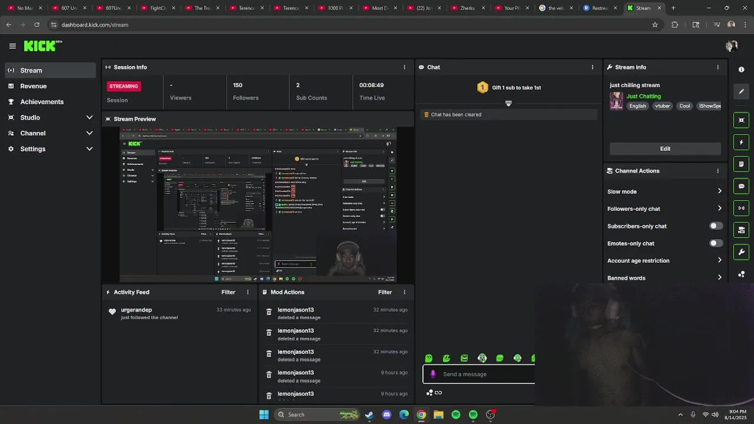Viewport: 754px width, 424px height.
Task: Go to Revenue in the sidebar
Action: click(50, 86)
